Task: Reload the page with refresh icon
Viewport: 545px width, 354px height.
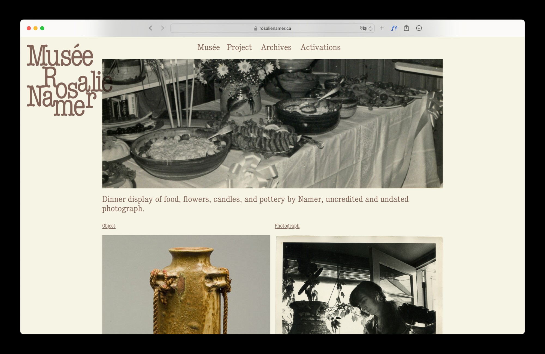Action: 370,28
